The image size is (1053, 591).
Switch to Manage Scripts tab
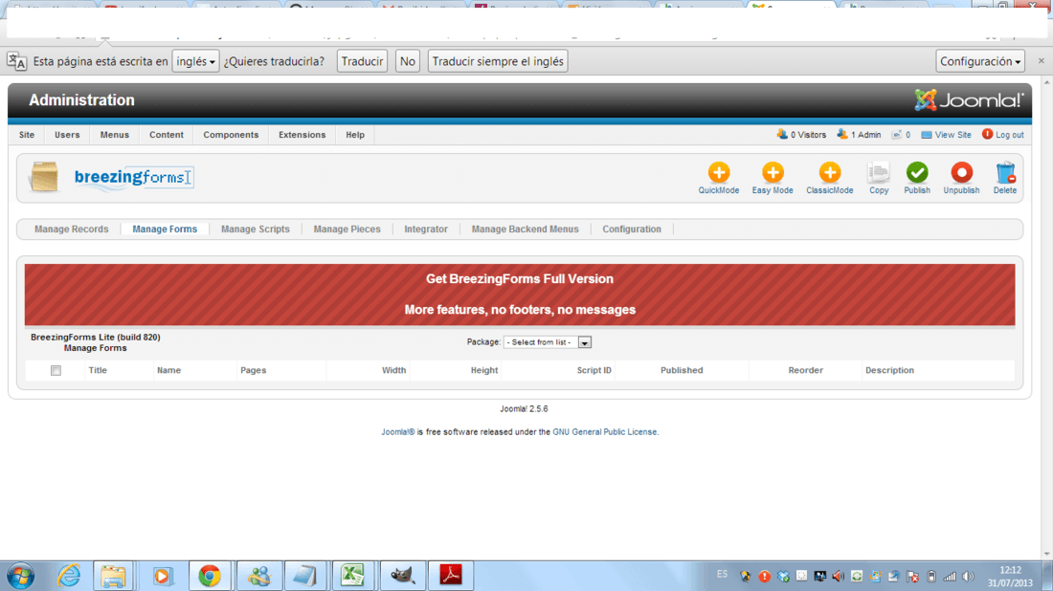(256, 230)
